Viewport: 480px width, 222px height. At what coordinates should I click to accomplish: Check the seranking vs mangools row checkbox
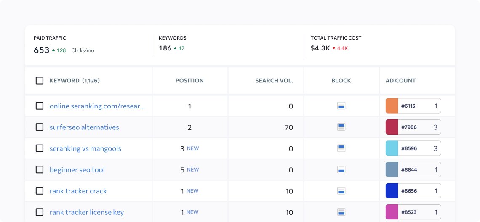pyautogui.click(x=40, y=148)
